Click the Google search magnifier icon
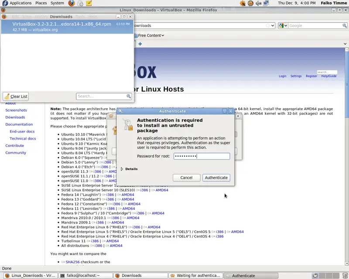Viewport: 349px width, 279px height. click(345, 26)
